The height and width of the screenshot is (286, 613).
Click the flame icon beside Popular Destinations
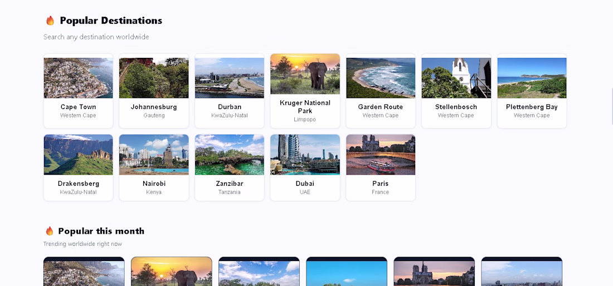pyautogui.click(x=50, y=21)
